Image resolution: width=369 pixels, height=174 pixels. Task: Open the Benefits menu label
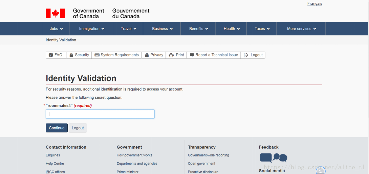196,29
